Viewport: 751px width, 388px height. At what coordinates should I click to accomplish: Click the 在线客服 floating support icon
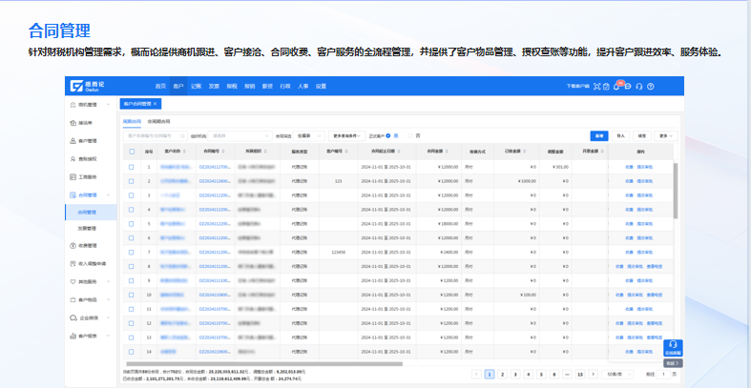click(x=673, y=347)
